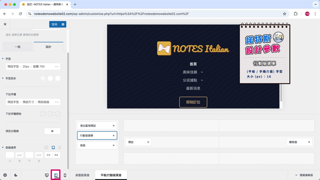The height and width of the screenshot is (180, 320).
Task: Click the 即刻訂位 button in the preview
Action: tap(193, 102)
